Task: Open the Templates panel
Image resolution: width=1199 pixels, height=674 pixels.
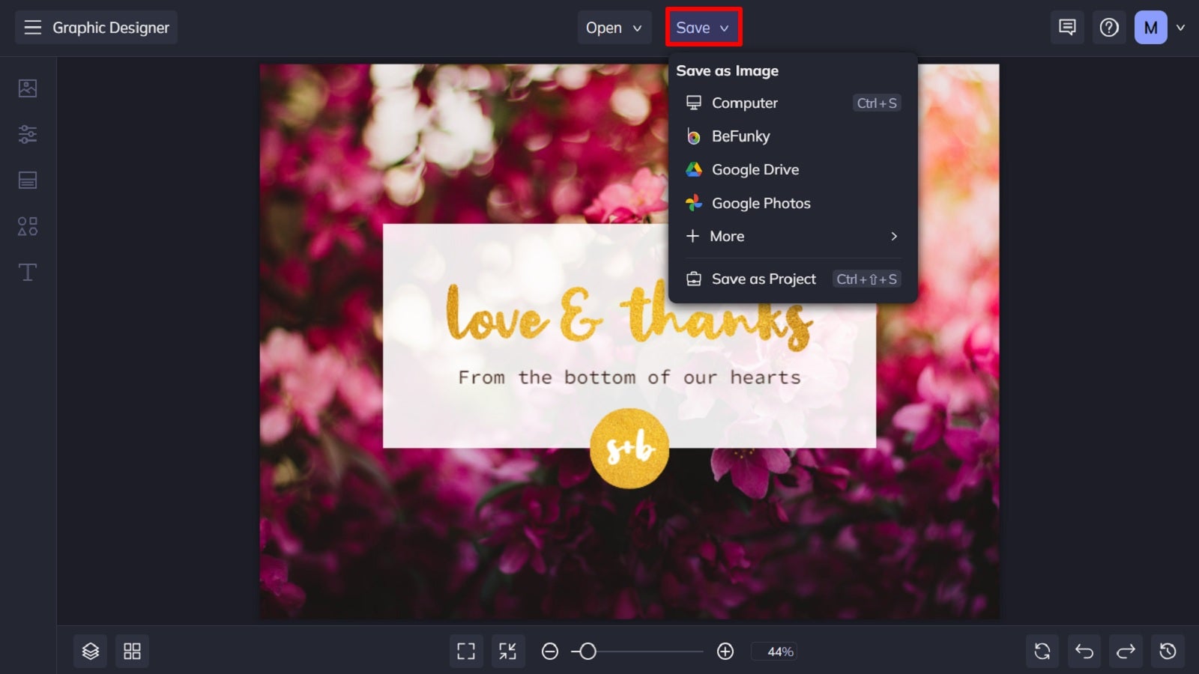Action: coord(27,180)
